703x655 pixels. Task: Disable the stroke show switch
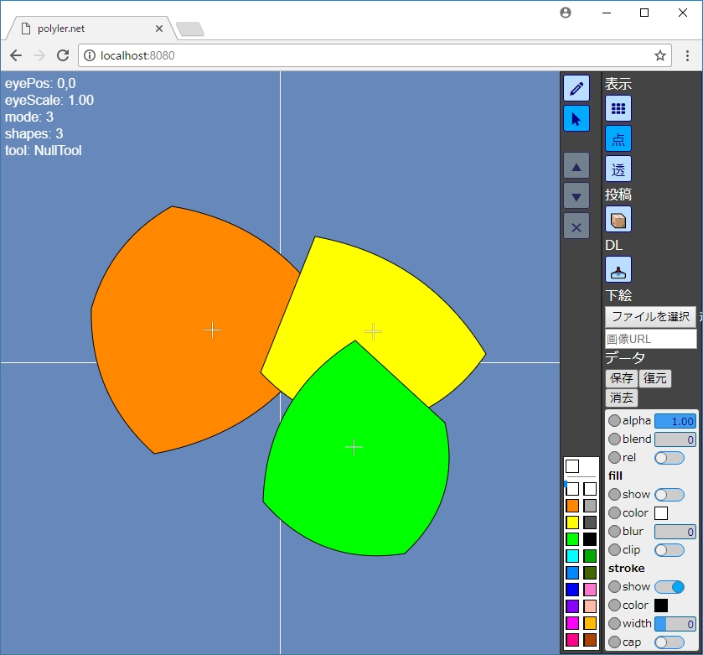pyautogui.click(x=669, y=587)
